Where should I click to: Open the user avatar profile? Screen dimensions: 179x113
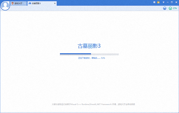point(5,5)
